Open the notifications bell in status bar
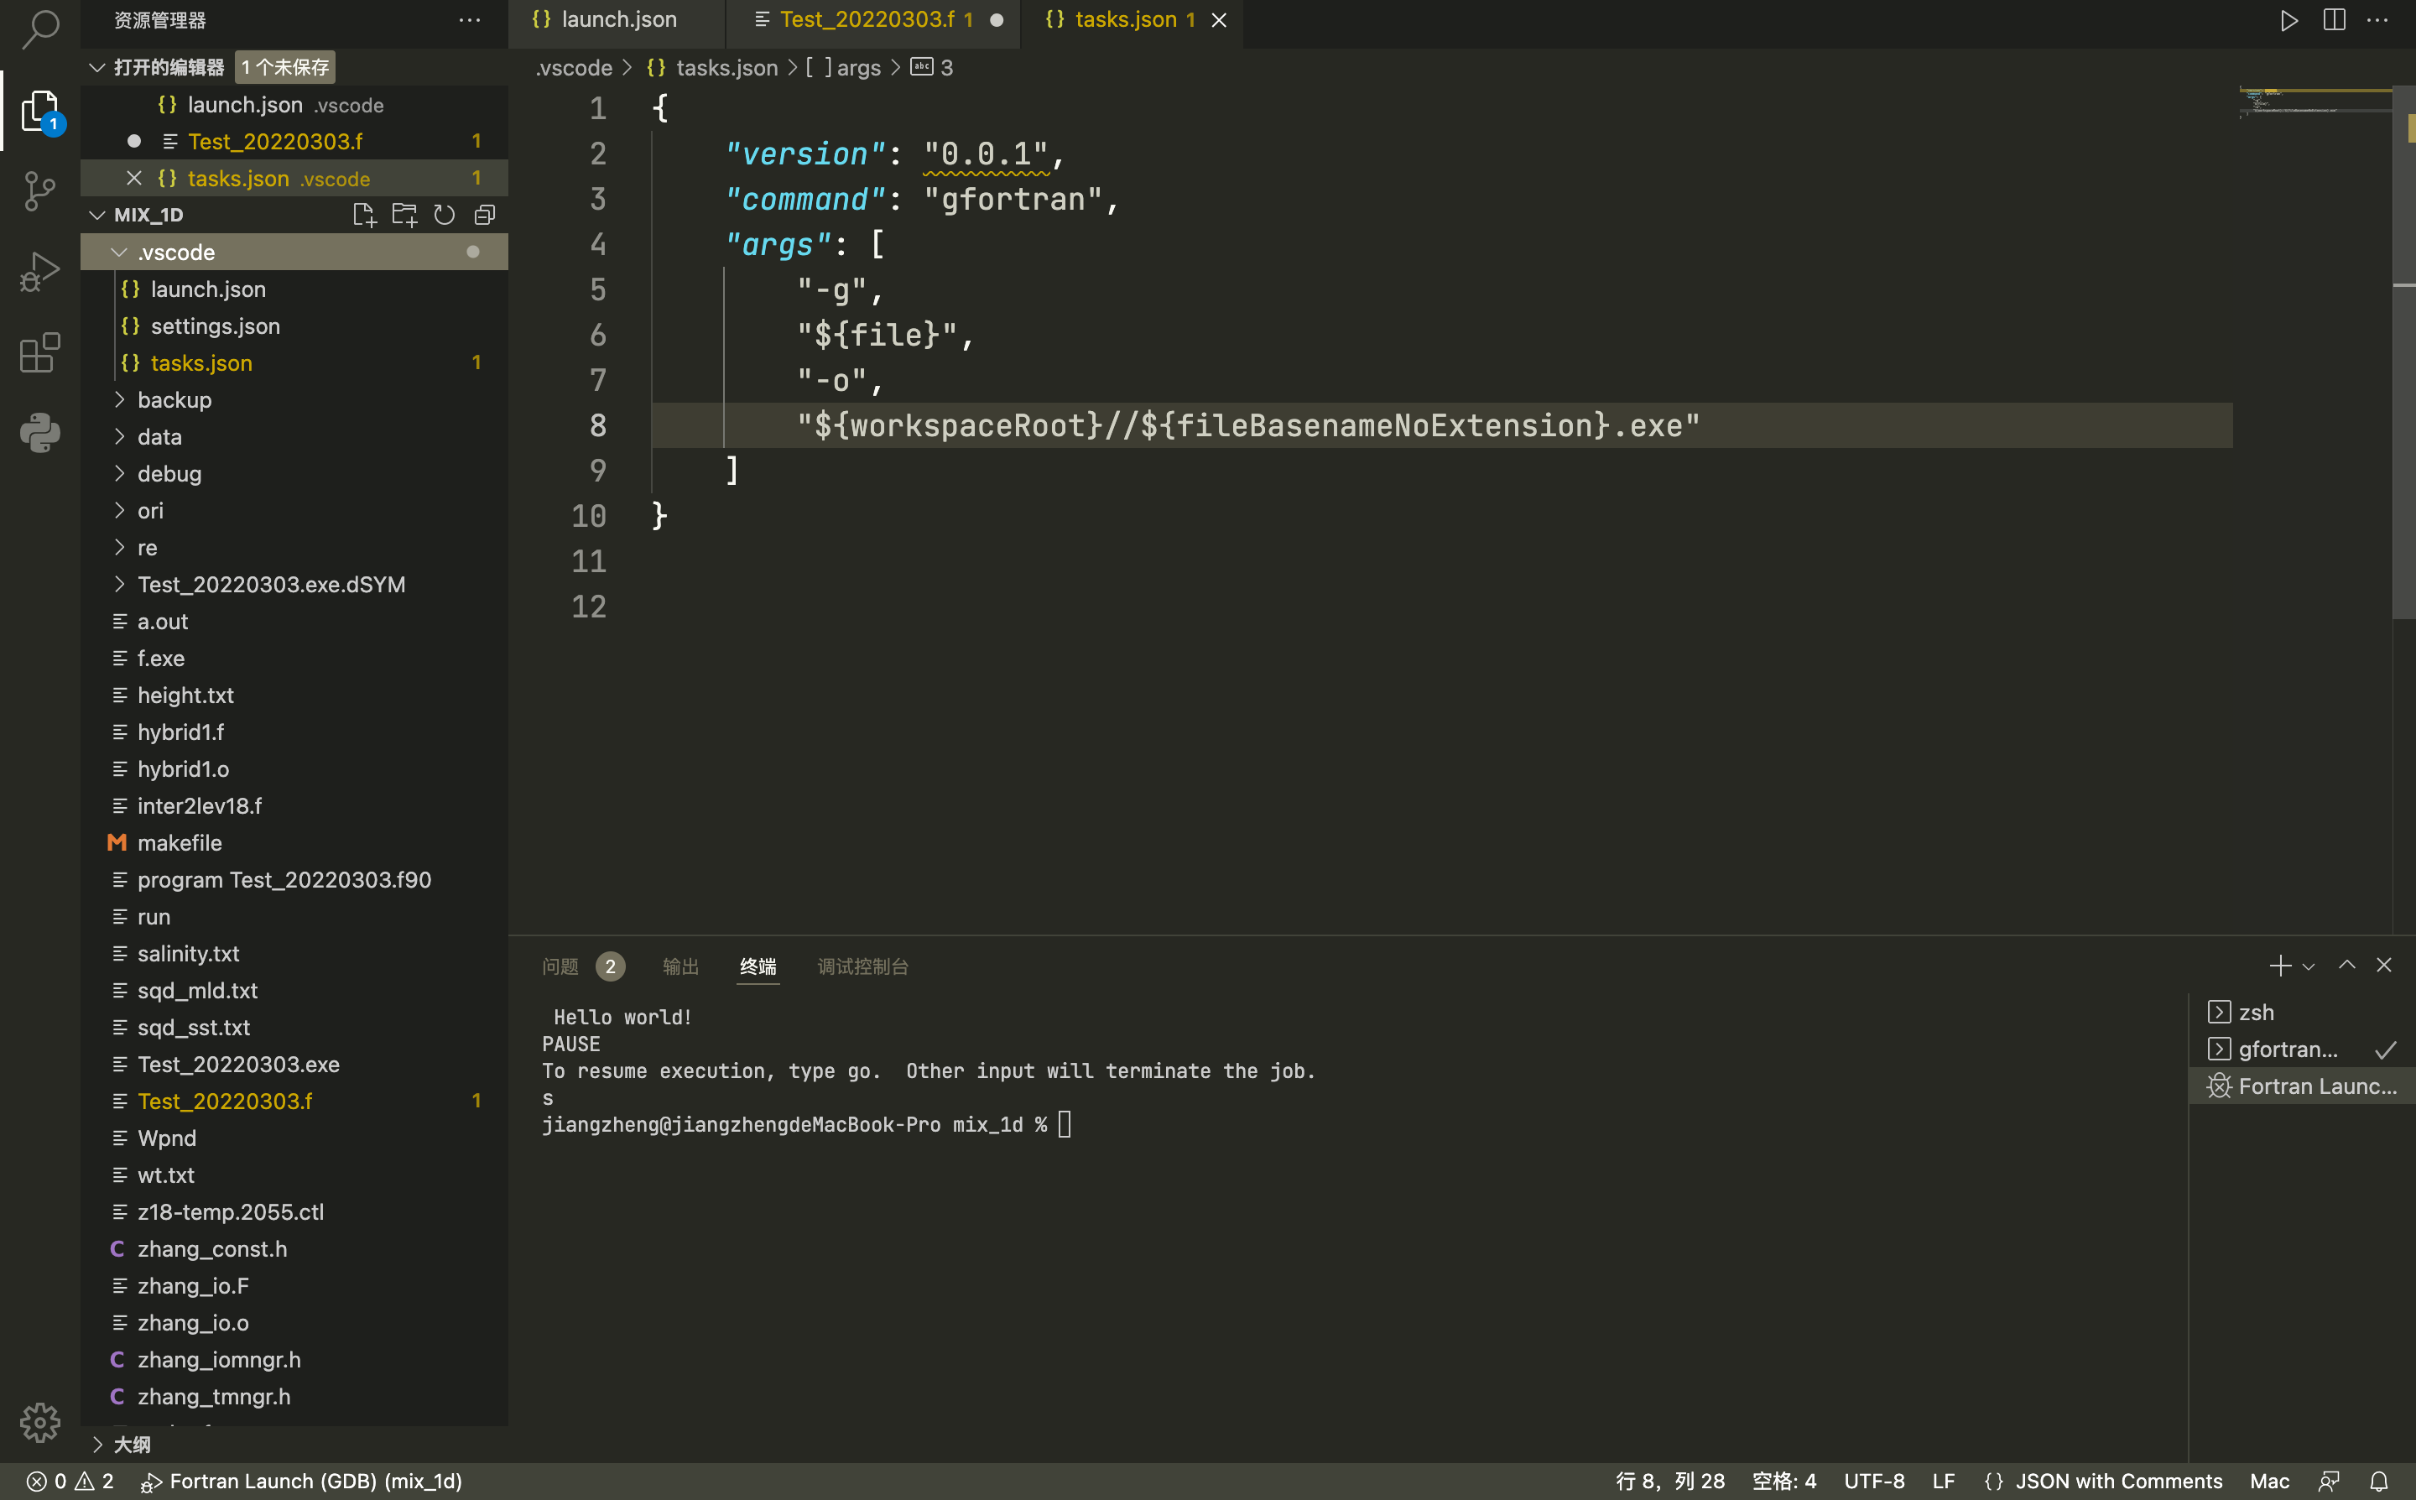 coord(2378,1482)
